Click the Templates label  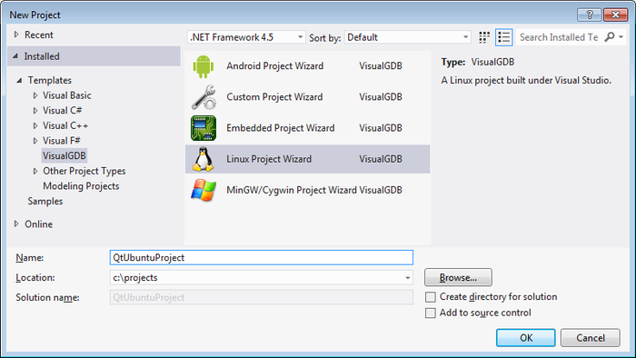tap(49, 80)
